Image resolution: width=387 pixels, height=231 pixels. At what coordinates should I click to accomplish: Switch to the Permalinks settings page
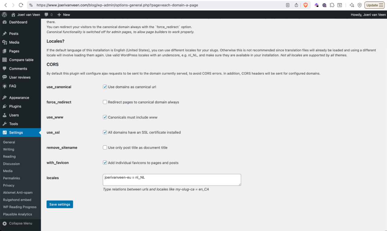point(11,178)
